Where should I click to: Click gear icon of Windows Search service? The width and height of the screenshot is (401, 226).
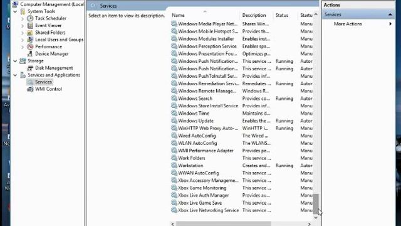tap(174, 98)
